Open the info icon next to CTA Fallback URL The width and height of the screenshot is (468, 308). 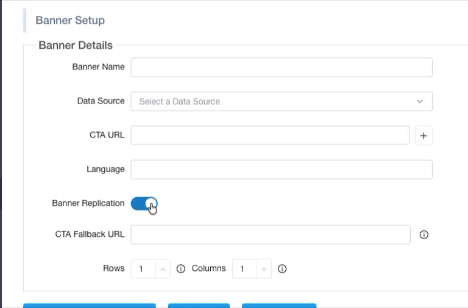(424, 235)
